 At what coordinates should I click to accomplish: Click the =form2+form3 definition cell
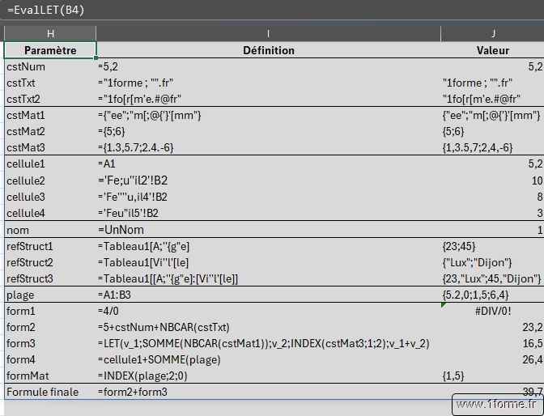(x=268, y=393)
